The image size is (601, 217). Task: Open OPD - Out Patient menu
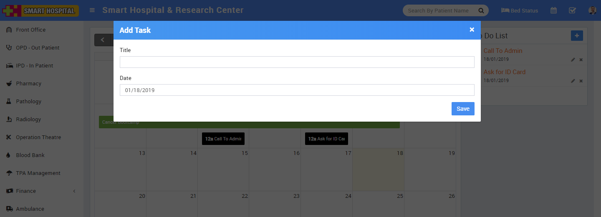38,48
